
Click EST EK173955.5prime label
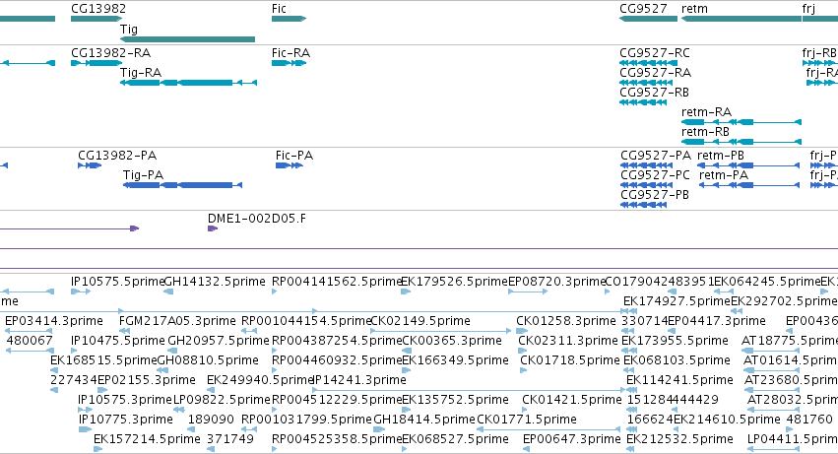click(675, 341)
